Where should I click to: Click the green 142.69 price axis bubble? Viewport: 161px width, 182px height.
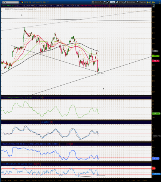156,56
